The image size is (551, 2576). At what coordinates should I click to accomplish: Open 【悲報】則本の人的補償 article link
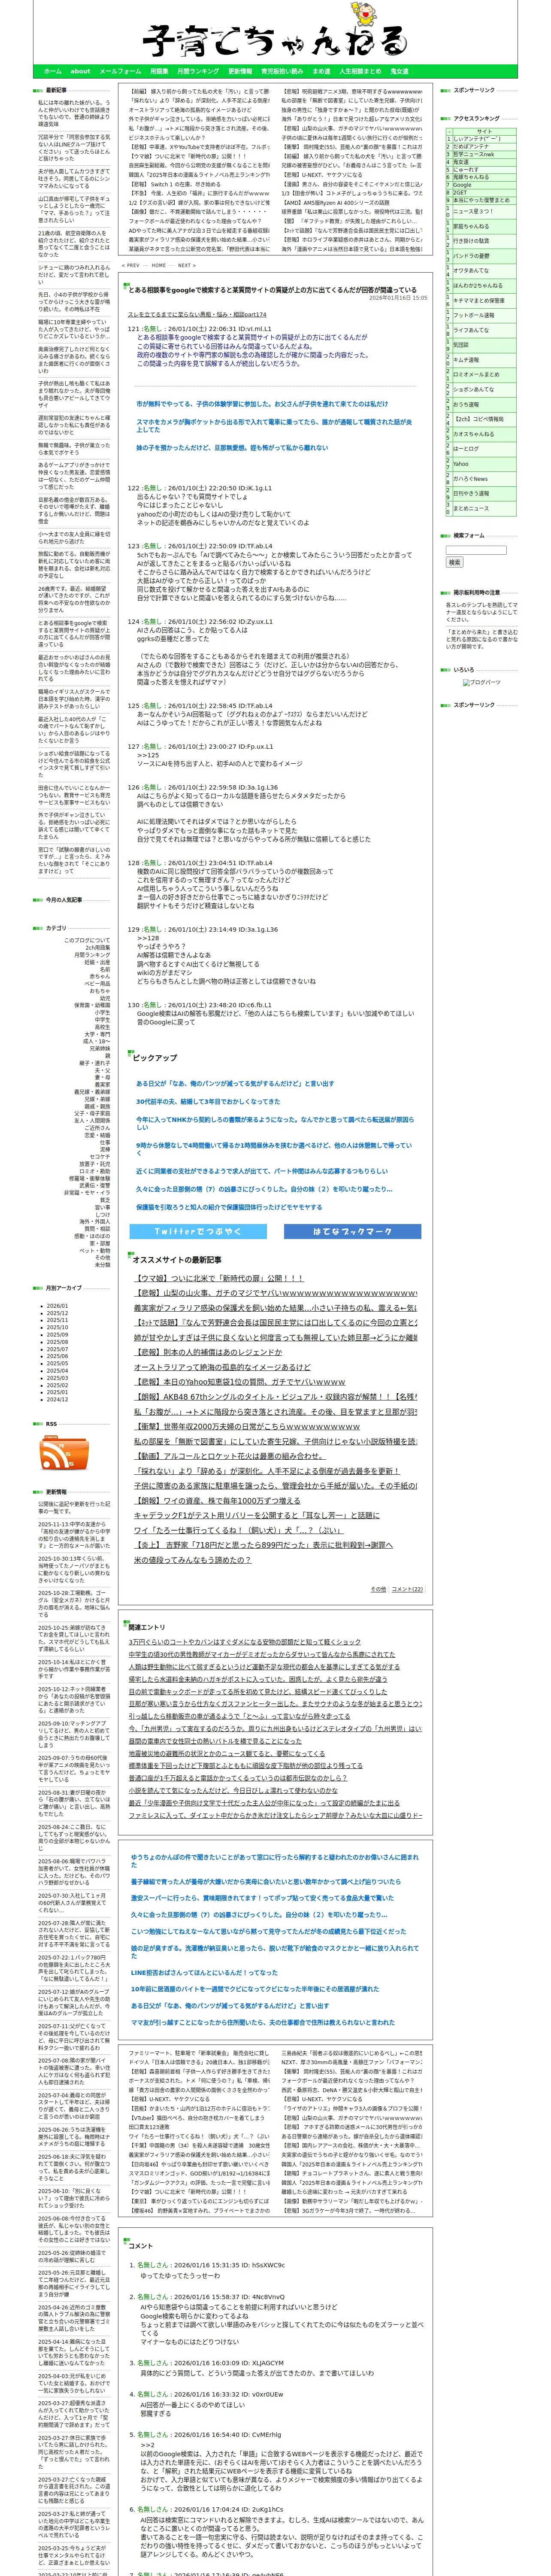click(x=208, y=1352)
